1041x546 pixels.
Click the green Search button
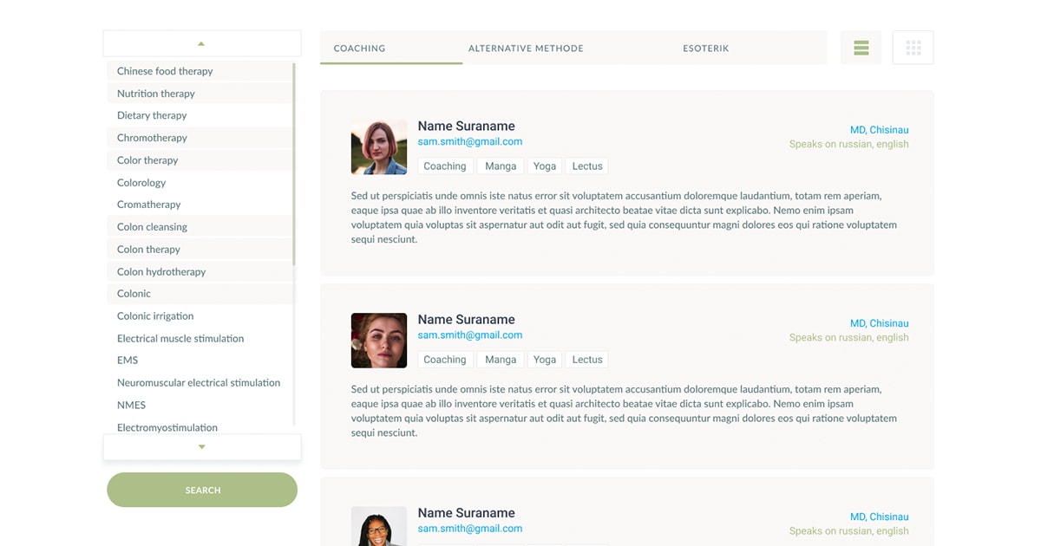pos(202,490)
